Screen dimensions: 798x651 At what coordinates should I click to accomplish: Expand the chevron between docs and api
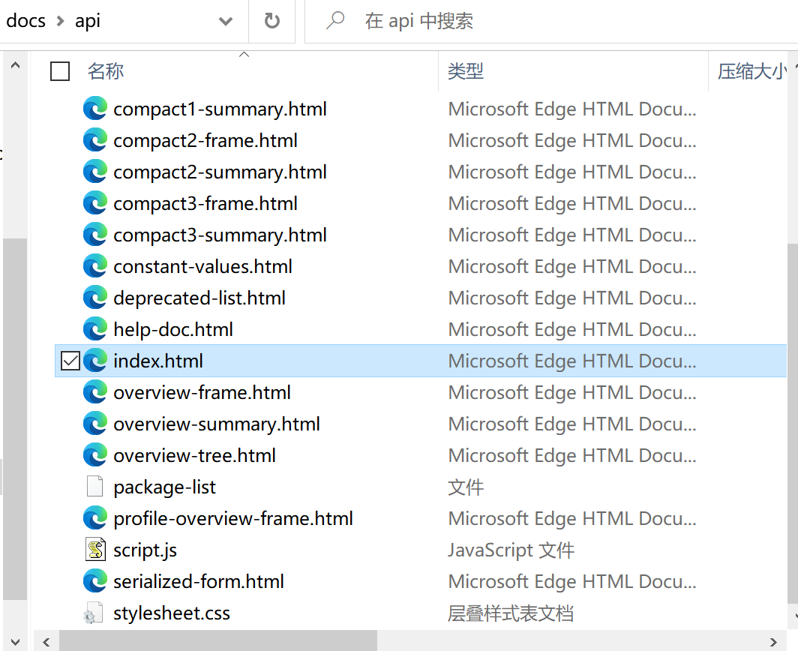(x=61, y=22)
